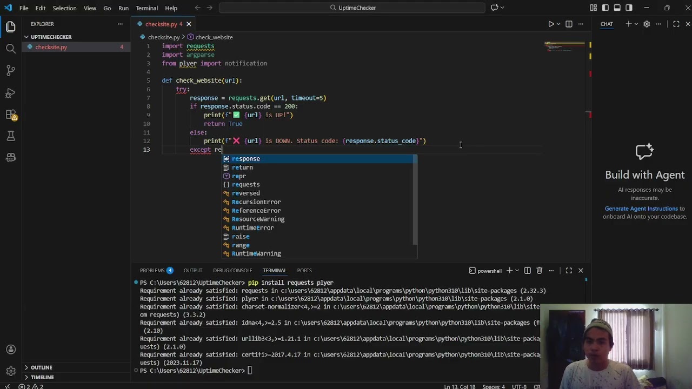Collapse the UPTIMECHECKER folder

26,37
